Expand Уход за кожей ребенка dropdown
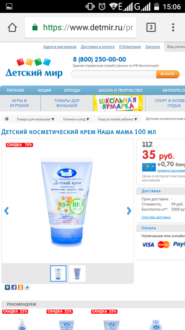Image resolution: width=185 pixels, height=330 pixels. pos(136,119)
